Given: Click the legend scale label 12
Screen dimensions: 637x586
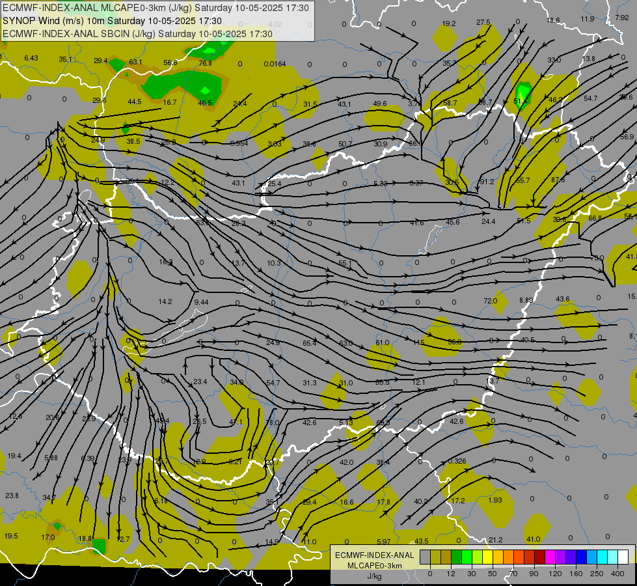Looking at the screenshot, I should click(451, 574).
